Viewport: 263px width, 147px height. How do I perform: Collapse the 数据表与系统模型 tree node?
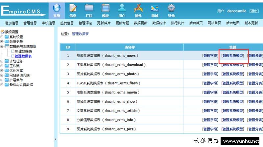click(2, 47)
